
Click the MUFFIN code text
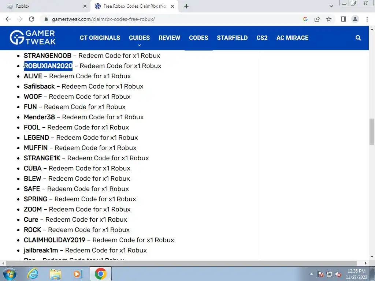point(36,148)
